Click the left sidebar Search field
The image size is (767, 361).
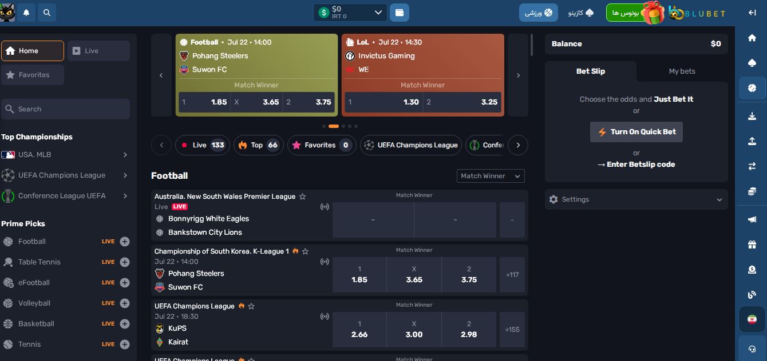65,109
